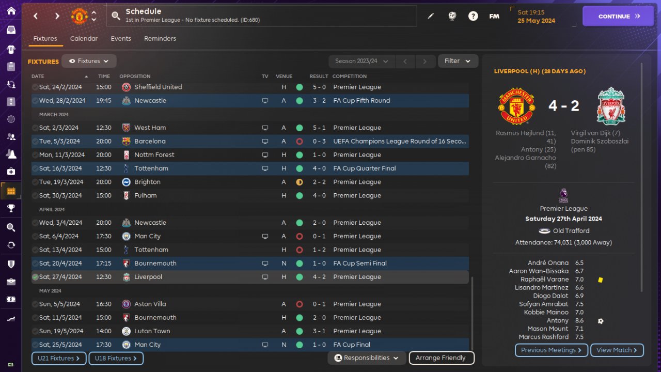Toggle the check circle on West Ham row

[35, 128]
